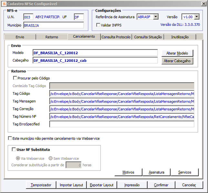Click the application icon in title bar

(4, 4)
